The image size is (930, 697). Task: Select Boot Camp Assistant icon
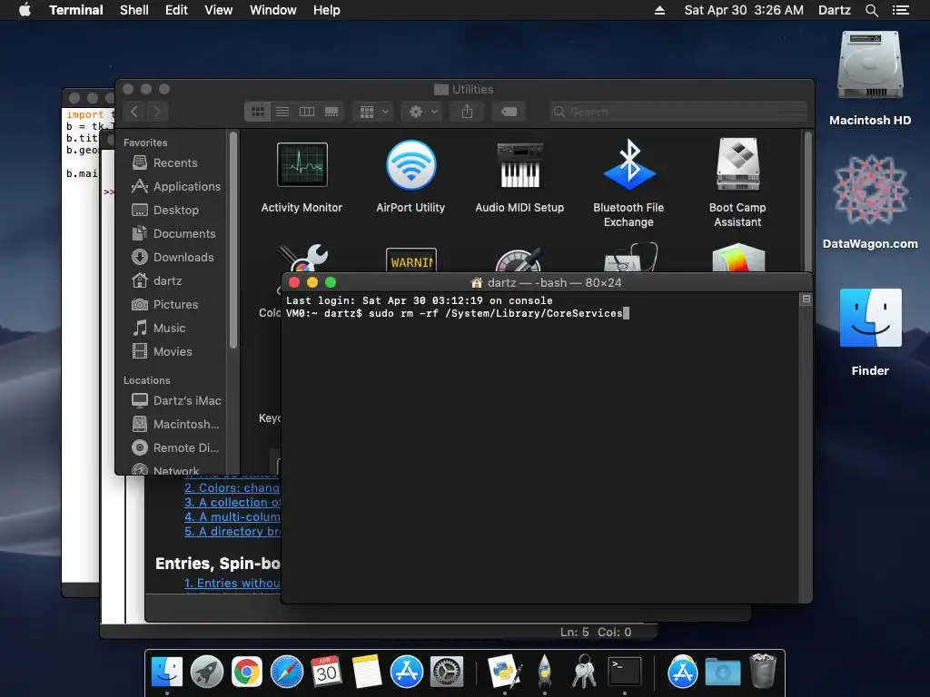coord(737,165)
